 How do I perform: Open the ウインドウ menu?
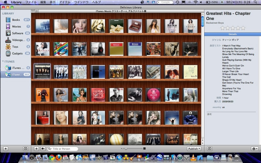(x=81, y=2)
